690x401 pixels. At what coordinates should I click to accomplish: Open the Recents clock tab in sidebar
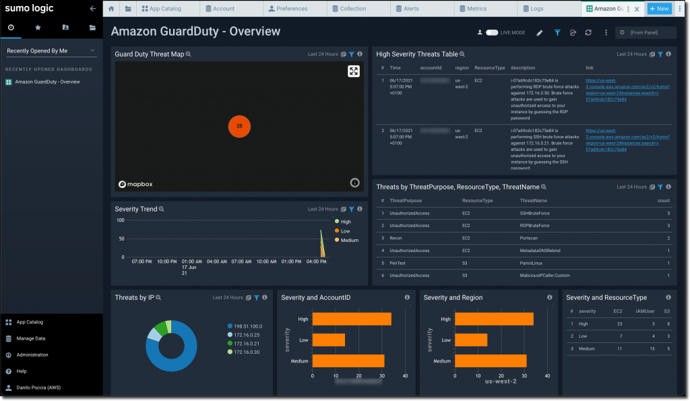click(x=11, y=27)
